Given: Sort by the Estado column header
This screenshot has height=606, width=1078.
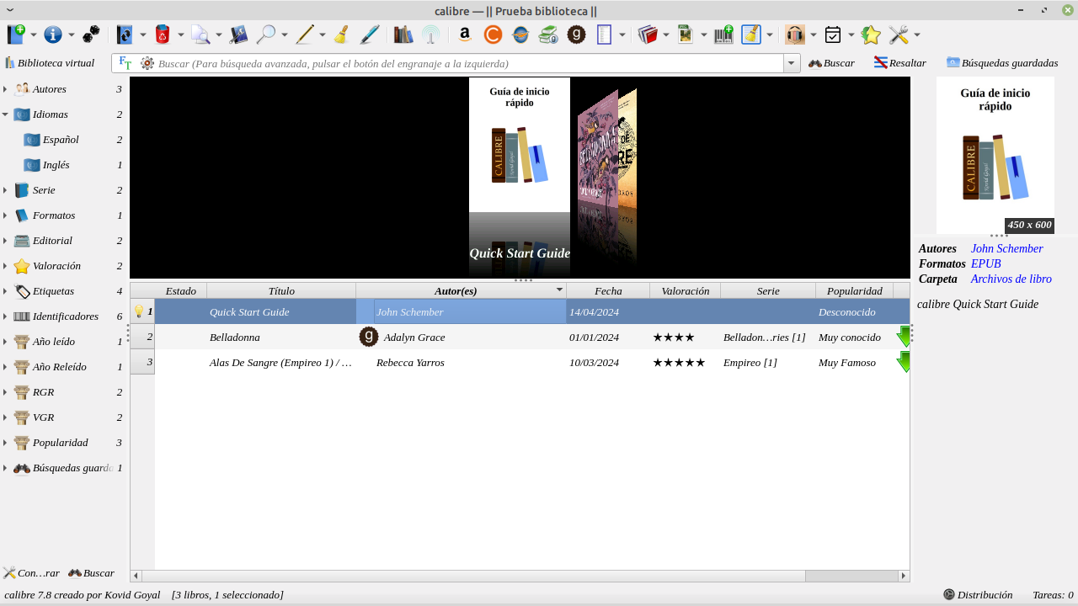Looking at the screenshot, I should 181,291.
